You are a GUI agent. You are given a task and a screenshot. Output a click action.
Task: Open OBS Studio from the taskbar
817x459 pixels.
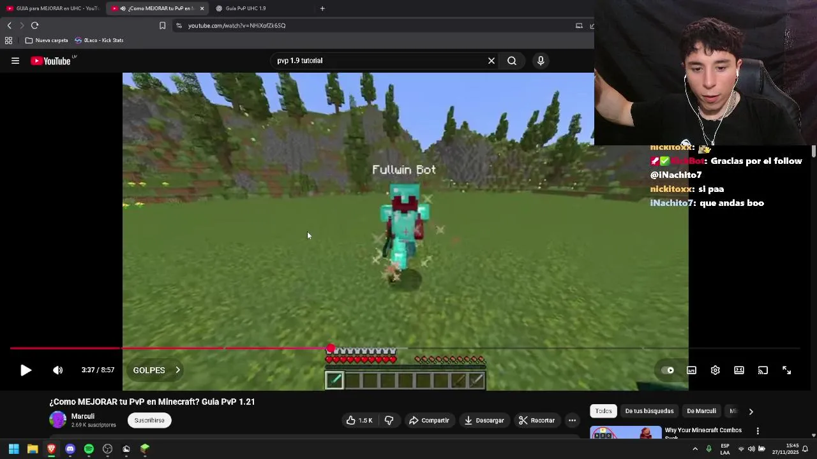107,449
